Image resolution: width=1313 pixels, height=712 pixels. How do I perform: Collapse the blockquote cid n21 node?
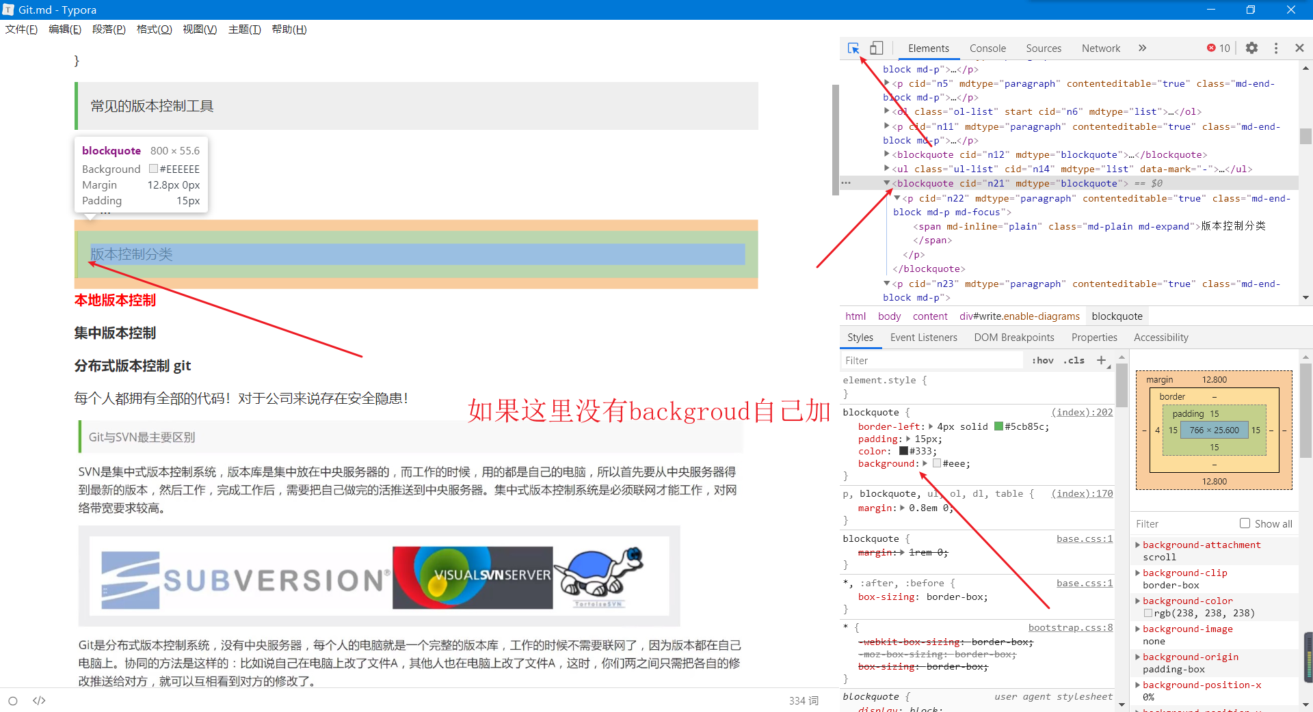coord(886,183)
